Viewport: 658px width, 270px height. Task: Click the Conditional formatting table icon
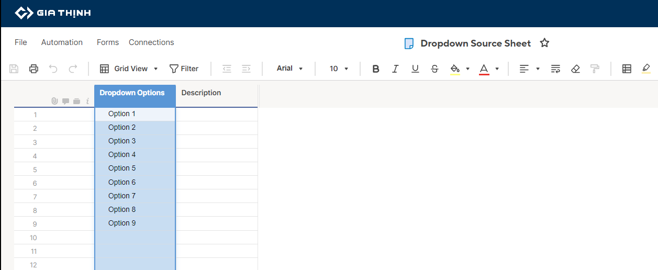point(627,69)
